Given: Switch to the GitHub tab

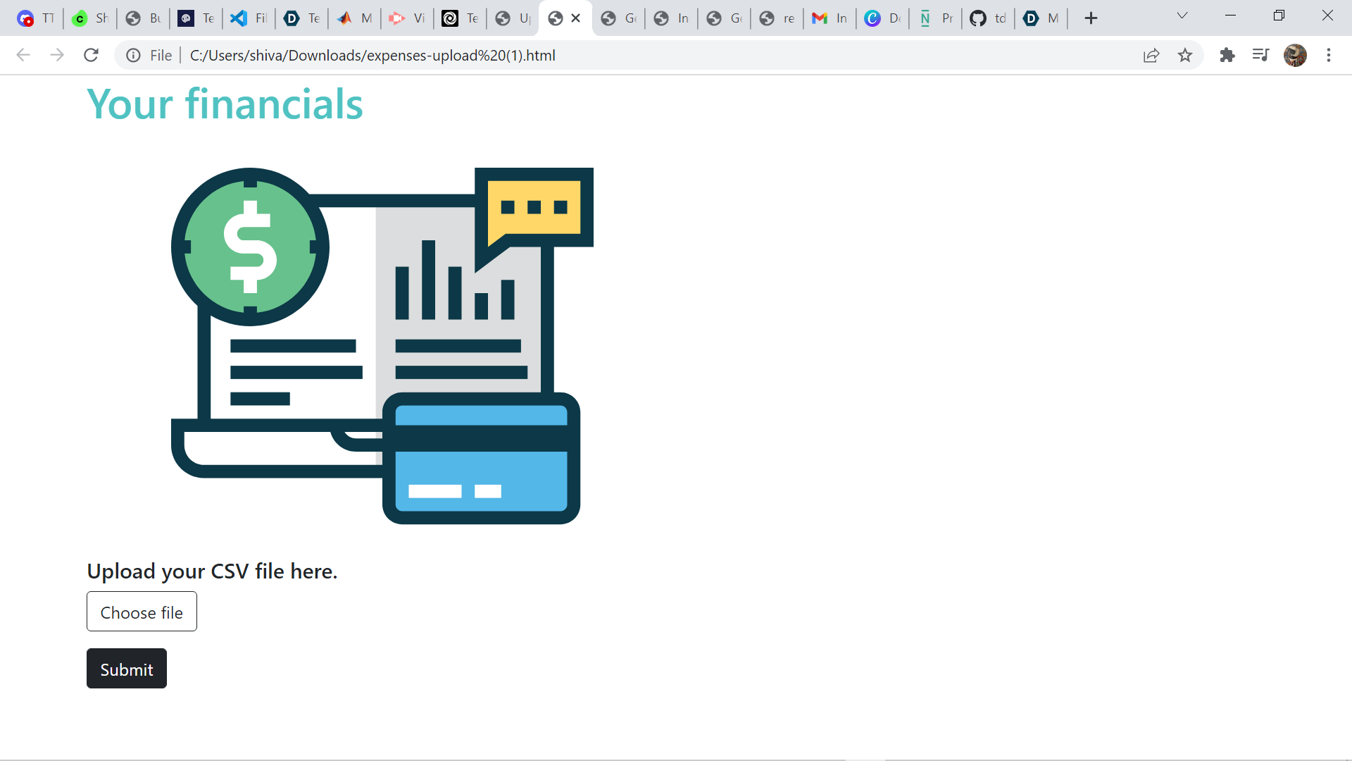Looking at the screenshot, I should coord(988,18).
